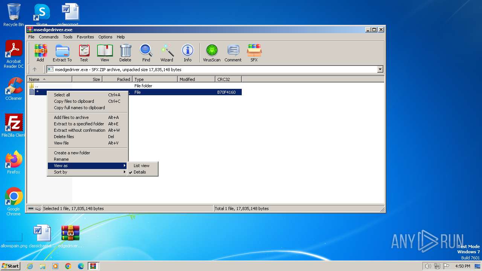
Task: Open the File menu
Action: tap(31, 37)
